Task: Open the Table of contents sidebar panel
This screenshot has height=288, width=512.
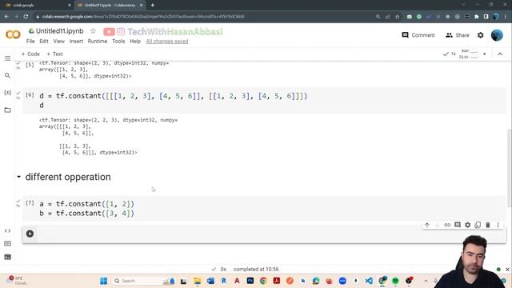Action: tap(7, 58)
